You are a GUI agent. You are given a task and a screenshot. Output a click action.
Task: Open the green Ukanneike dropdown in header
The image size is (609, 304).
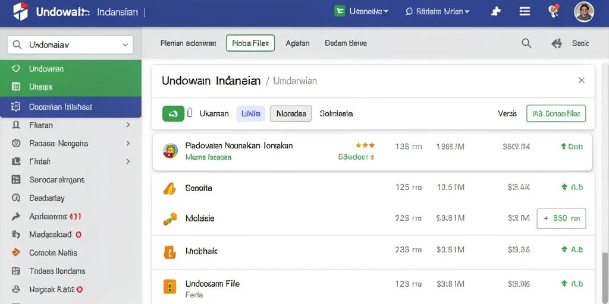[362, 11]
